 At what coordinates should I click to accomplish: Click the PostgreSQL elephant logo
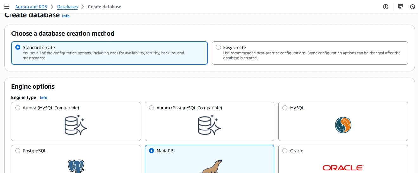76,167
